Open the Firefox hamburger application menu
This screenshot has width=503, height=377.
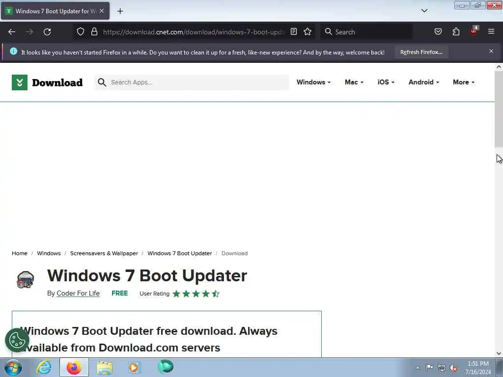pos(491,31)
